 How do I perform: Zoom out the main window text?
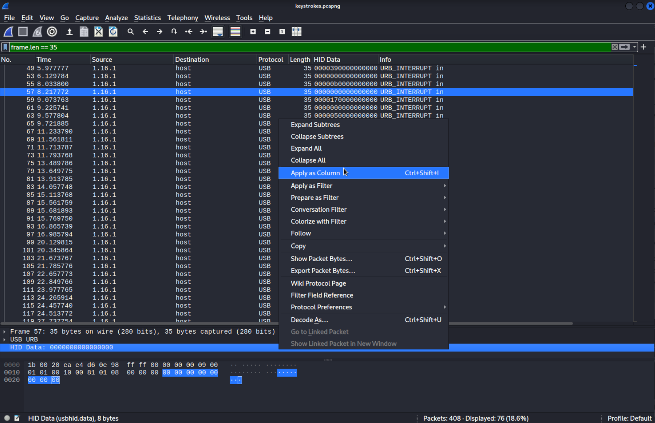point(268,32)
